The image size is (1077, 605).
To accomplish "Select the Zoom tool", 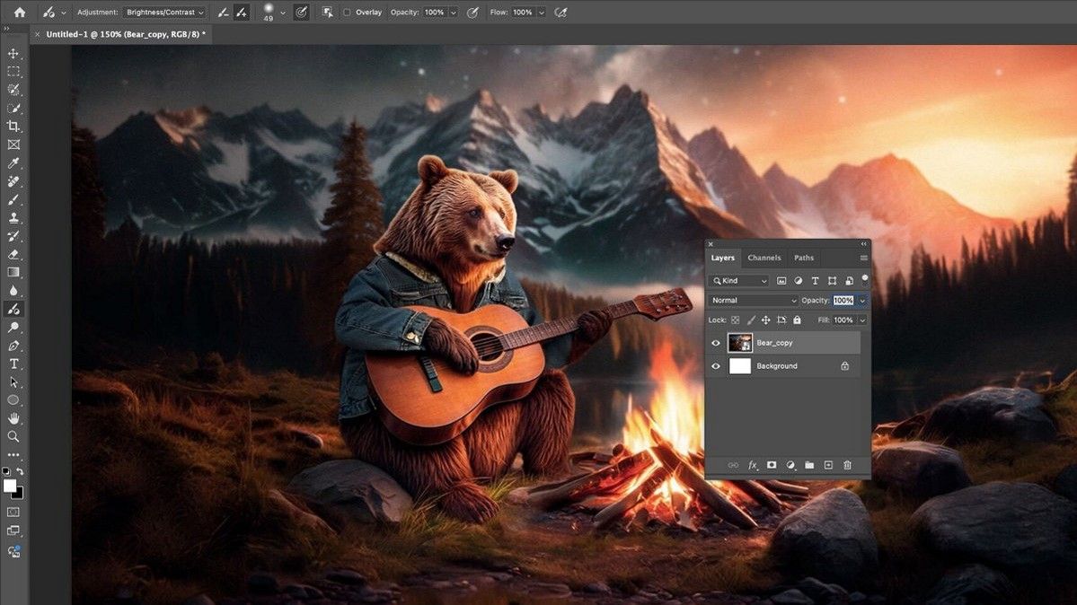I will pyautogui.click(x=13, y=436).
